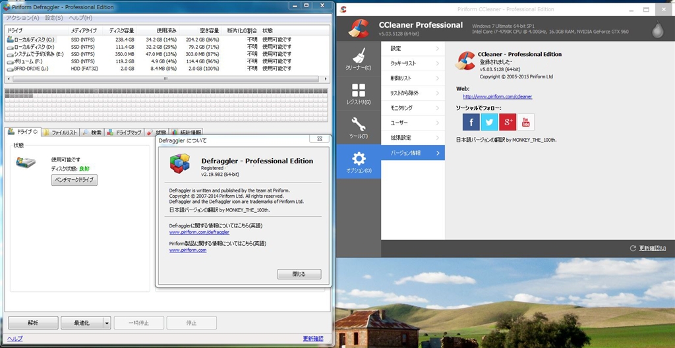This screenshot has height=348, width=675.
Task: Open the クッキーリスト options page
Action: [413, 63]
